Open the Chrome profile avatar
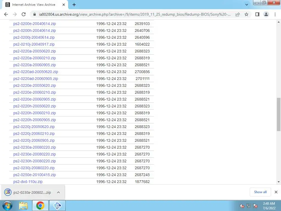Image resolution: width=281 pixels, height=211 pixels. (266, 14)
